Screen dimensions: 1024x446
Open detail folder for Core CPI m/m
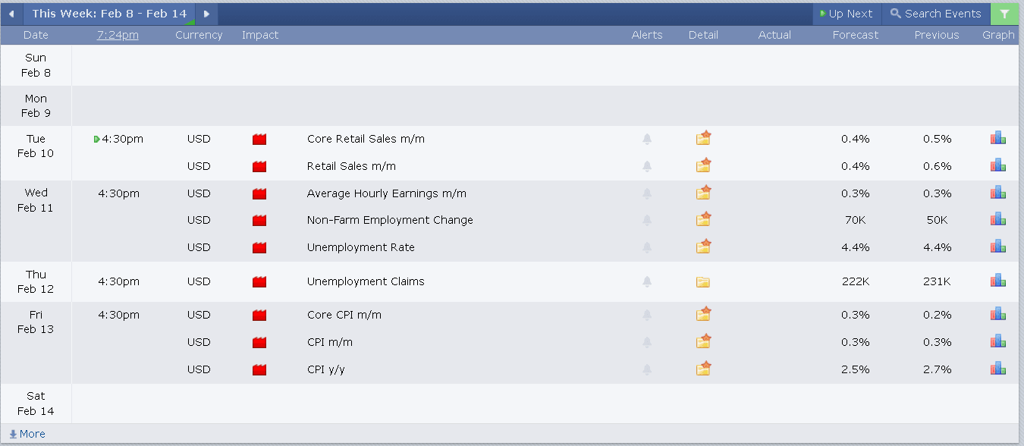tap(703, 315)
